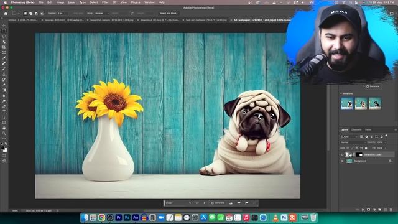The image size is (398, 224).
Task: Select the Zoom tool
Action: coord(4,133)
